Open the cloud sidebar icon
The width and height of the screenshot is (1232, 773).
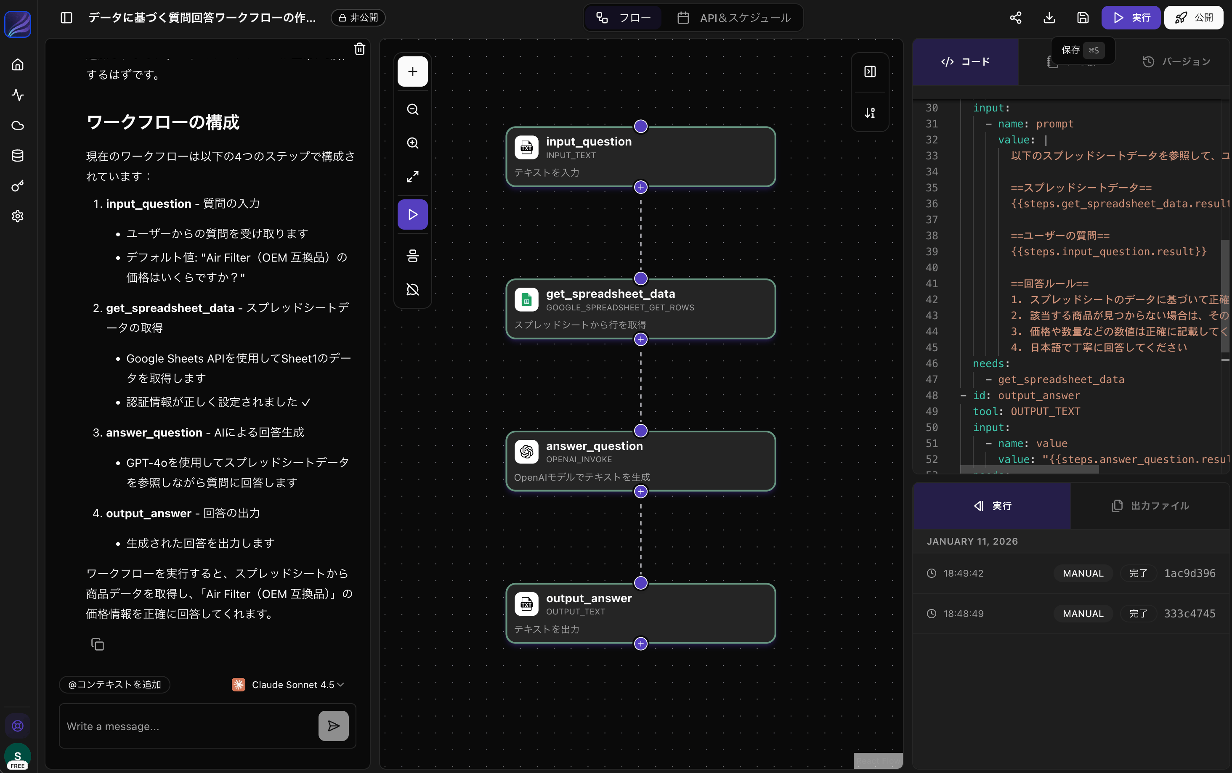point(18,125)
